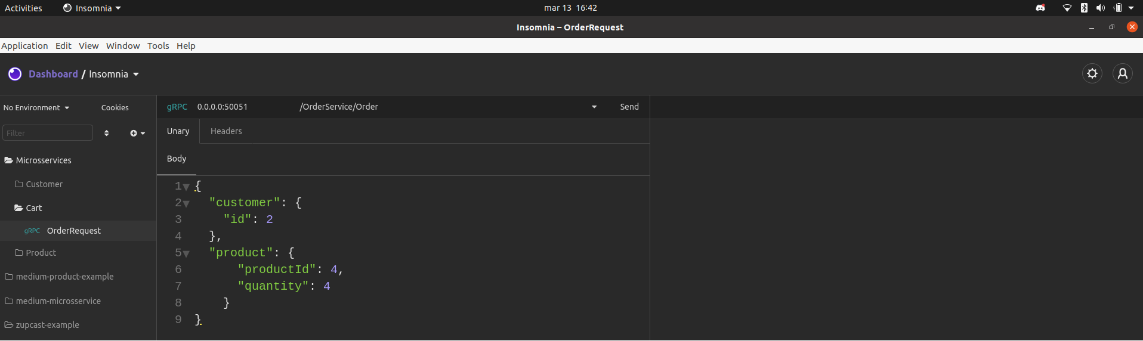Open the No Environment dropdown
The image size is (1143, 341).
pyautogui.click(x=36, y=108)
